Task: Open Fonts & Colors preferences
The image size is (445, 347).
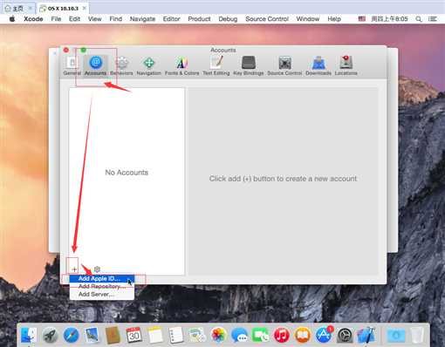Action: point(181,65)
